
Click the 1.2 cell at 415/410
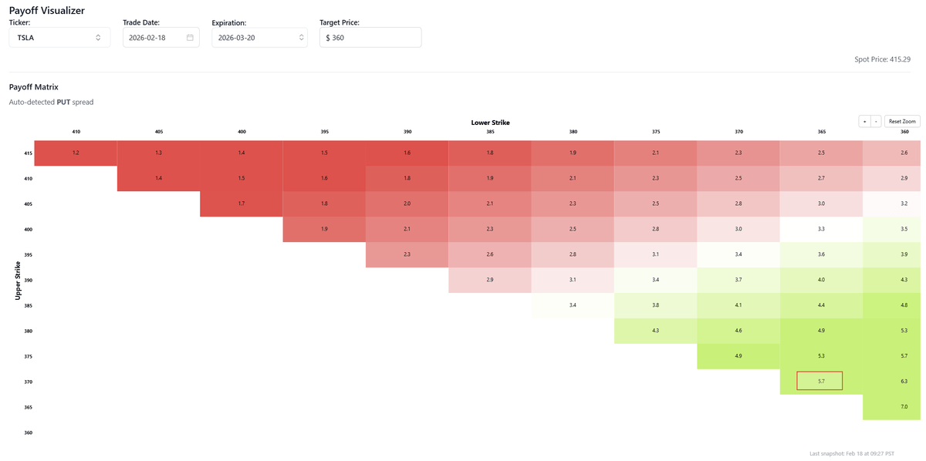pos(76,153)
